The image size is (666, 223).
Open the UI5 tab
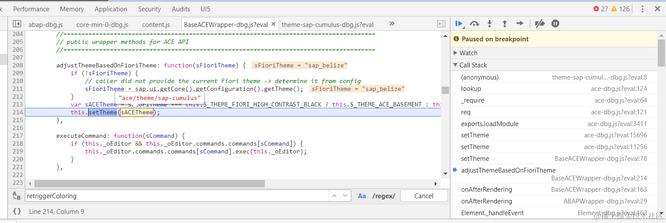click(x=205, y=9)
